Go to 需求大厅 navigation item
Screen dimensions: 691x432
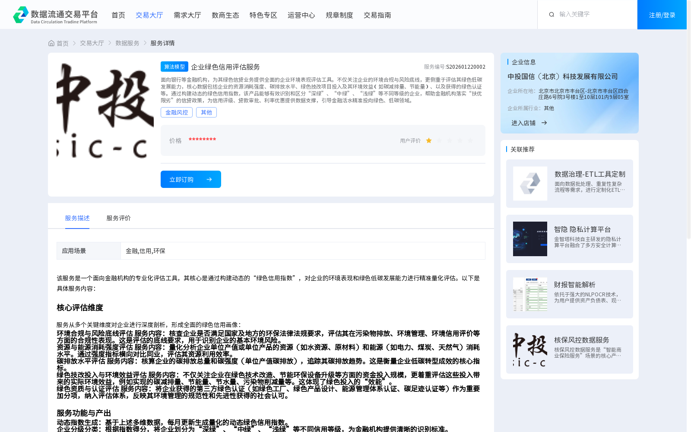(x=187, y=15)
